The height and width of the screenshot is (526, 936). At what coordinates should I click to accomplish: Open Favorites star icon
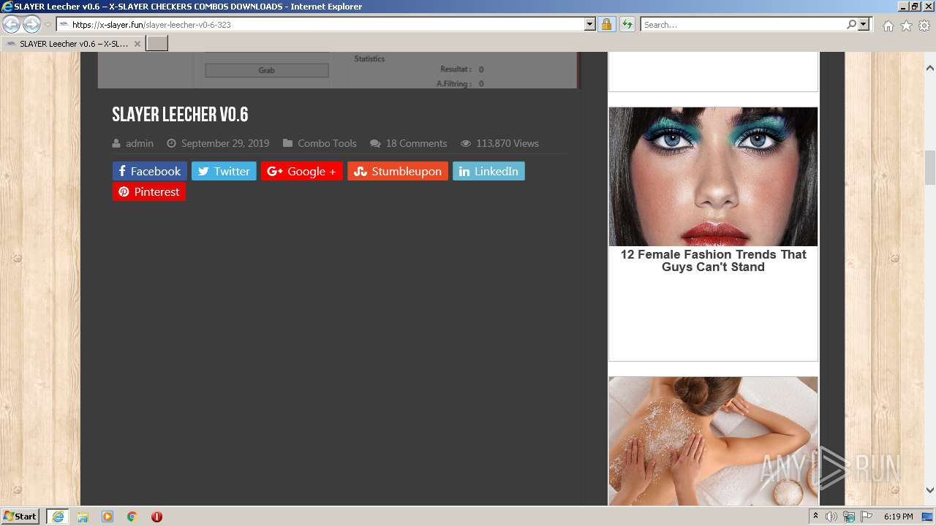pos(906,26)
